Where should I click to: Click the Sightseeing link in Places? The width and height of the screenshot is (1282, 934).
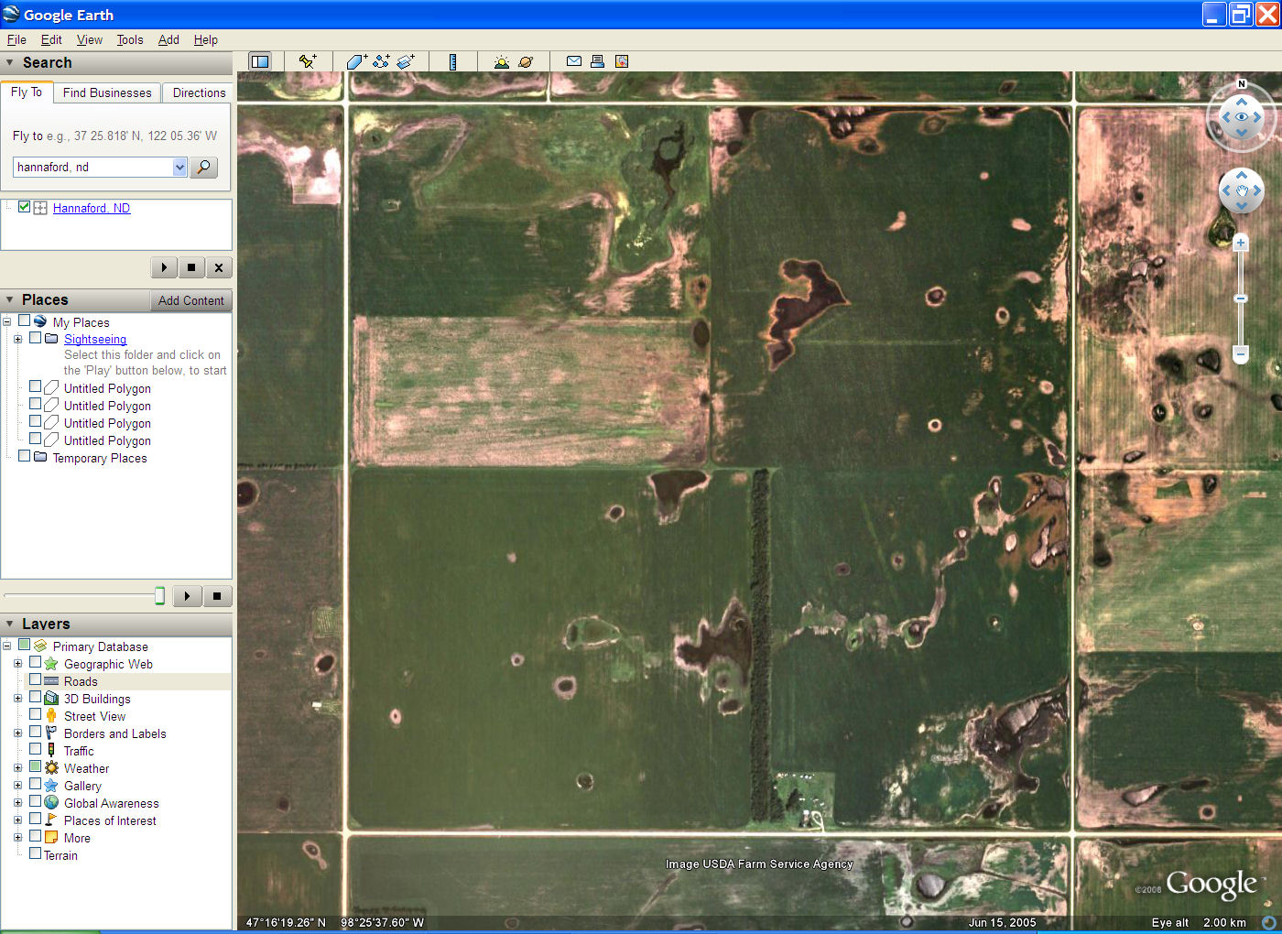95,339
